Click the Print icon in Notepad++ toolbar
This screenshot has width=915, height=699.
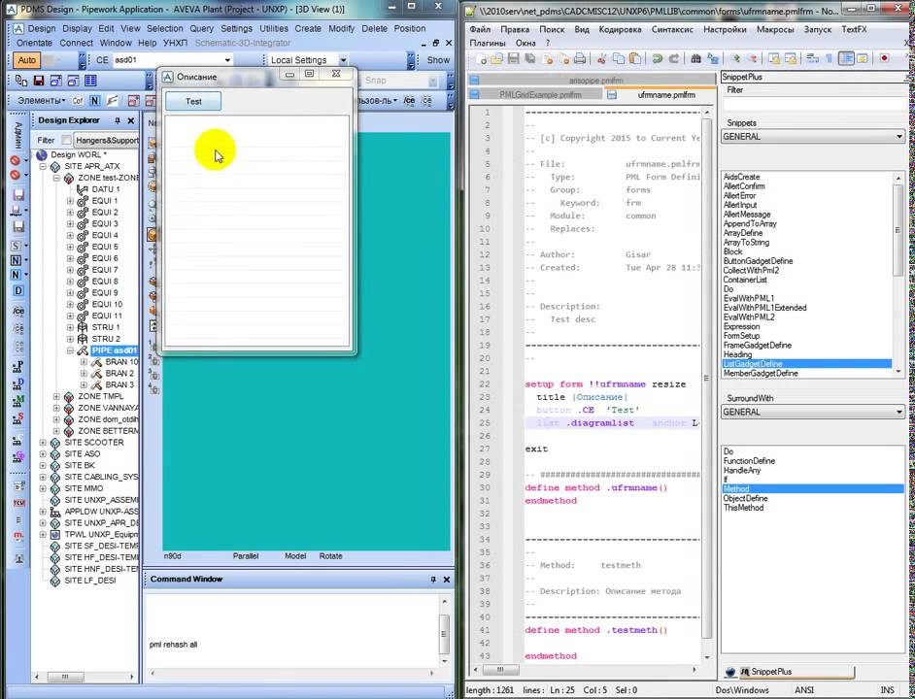pos(580,58)
